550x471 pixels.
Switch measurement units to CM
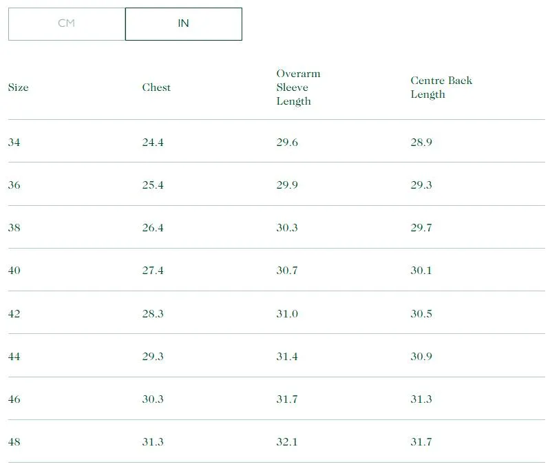(x=66, y=23)
